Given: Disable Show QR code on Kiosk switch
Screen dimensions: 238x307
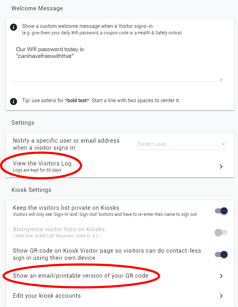Looking at the screenshot, I should pos(221,254).
